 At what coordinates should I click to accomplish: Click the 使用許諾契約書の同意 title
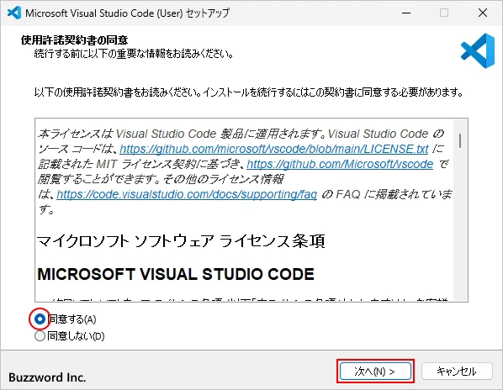[x=74, y=40]
